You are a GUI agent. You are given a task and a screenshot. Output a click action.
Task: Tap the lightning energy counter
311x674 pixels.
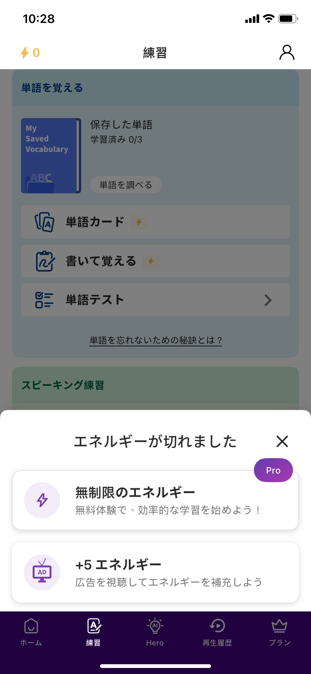pos(30,53)
